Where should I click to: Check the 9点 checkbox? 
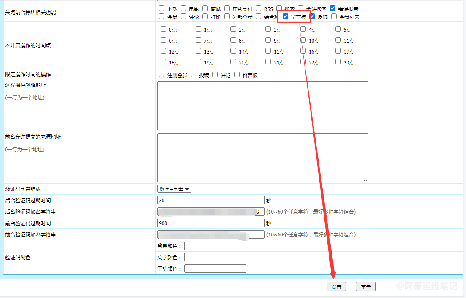click(x=268, y=40)
